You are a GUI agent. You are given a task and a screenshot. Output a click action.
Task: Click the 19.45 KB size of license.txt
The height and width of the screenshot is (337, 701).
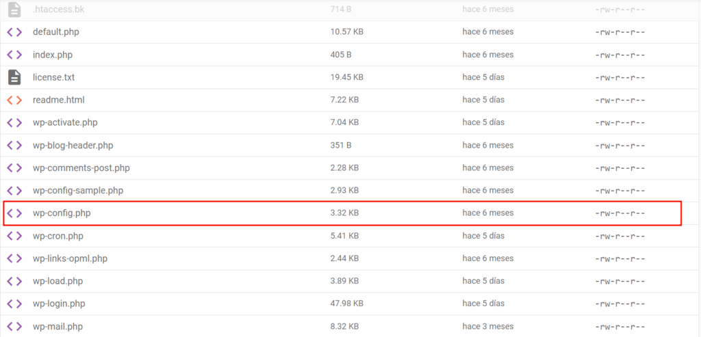coord(346,77)
